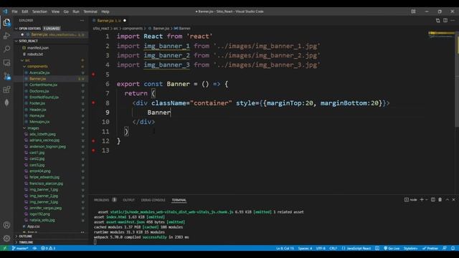Viewport: 459px width, 258px height.
Task: Click the UTF-8 encoding selector
Action: tap(321, 248)
